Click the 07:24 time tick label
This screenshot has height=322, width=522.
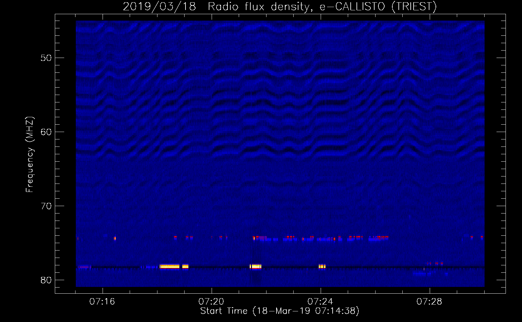(x=320, y=302)
